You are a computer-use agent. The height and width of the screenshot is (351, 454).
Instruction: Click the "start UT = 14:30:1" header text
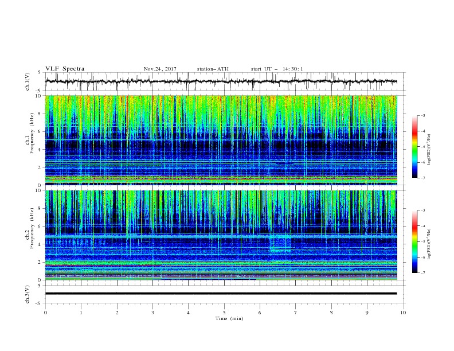pos(277,69)
